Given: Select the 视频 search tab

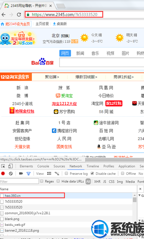Looking at the screenshot, I should pos(110,53).
